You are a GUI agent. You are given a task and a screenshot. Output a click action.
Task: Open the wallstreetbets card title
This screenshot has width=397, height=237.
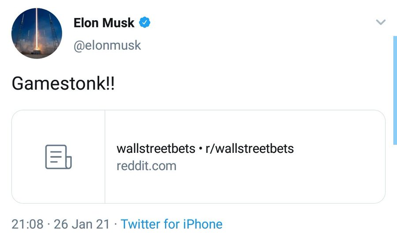156,148
